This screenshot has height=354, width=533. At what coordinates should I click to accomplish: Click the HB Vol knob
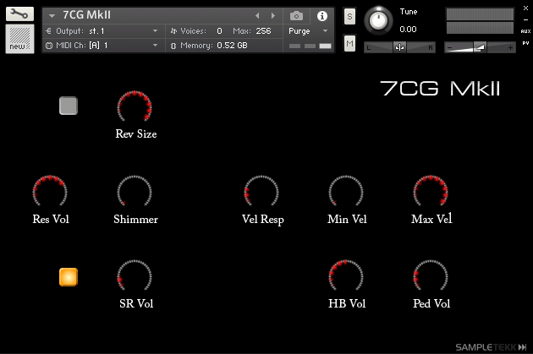pos(346,276)
